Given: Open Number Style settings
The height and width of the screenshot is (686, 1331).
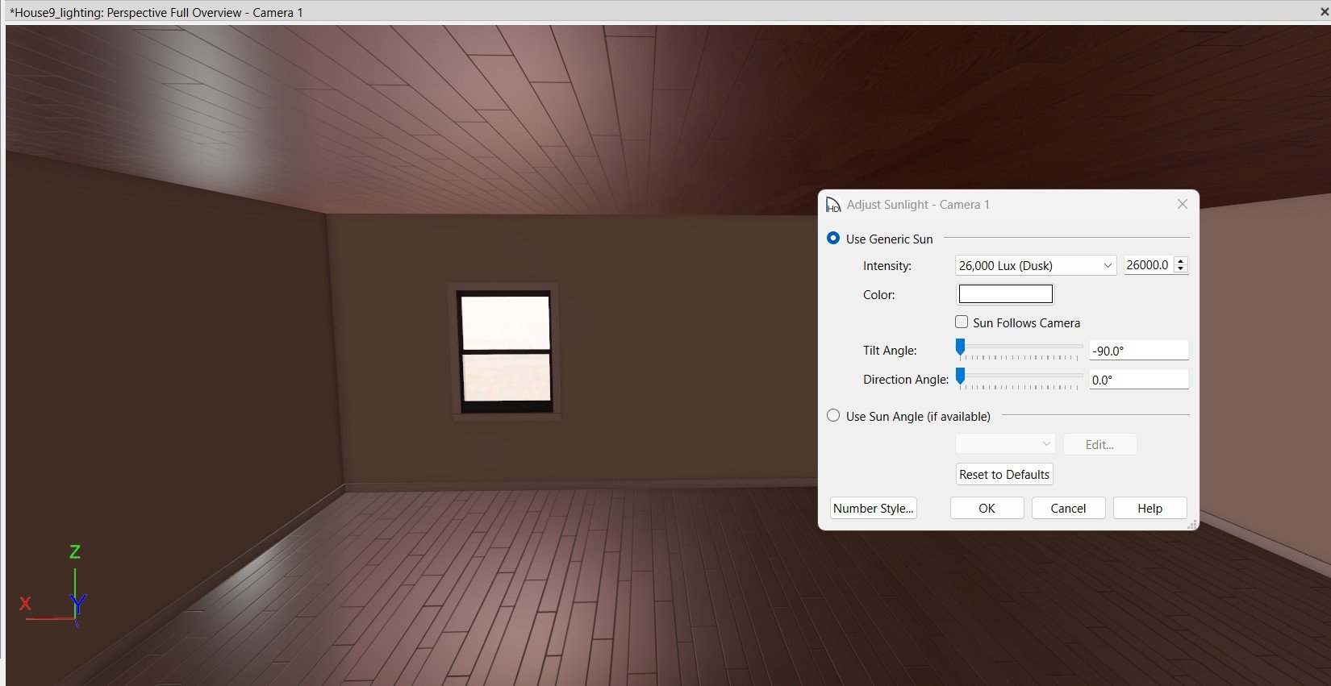Looking at the screenshot, I should click(873, 508).
